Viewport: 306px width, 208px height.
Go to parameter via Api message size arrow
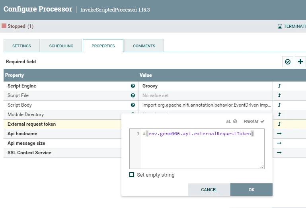click(279, 143)
